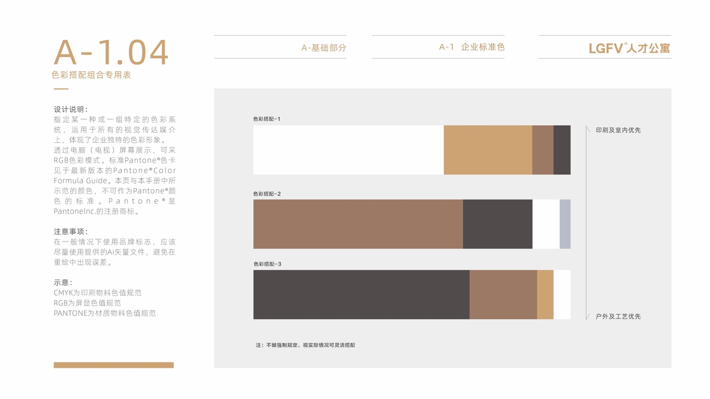Pick the brown segment in 色彩搭配-3 bar

click(x=503, y=295)
